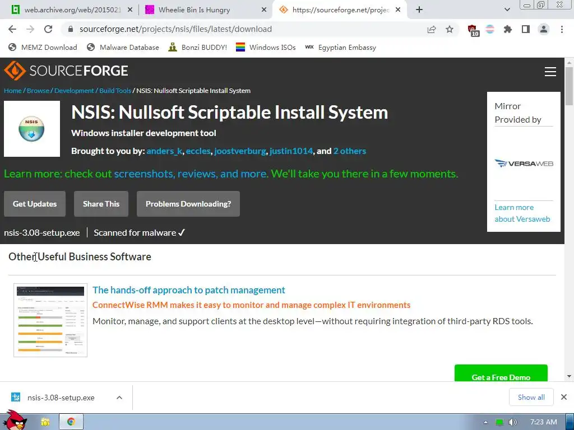Click the VersaWeb mirror logo

pyautogui.click(x=524, y=163)
